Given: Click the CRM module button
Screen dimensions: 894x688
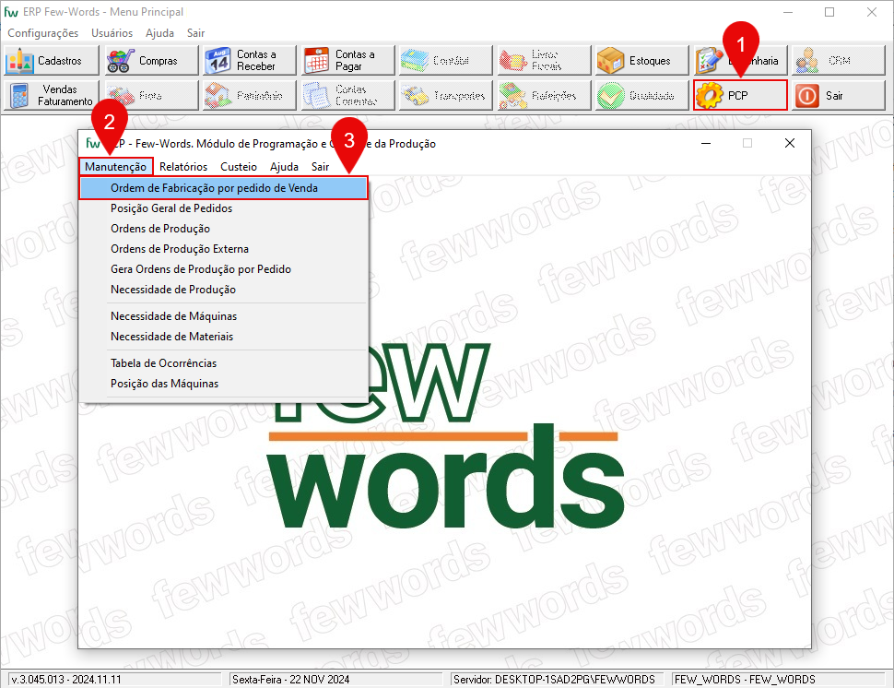Looking at the screenshot, I should [838, 61].
